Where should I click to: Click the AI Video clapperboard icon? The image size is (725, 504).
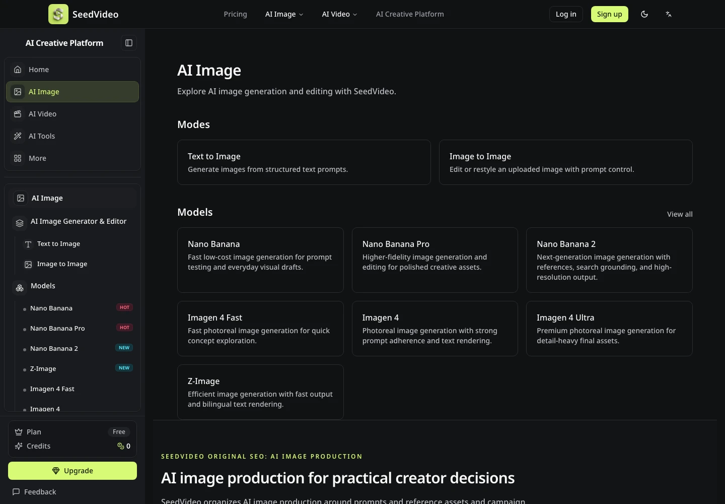(x=18, y=114)
